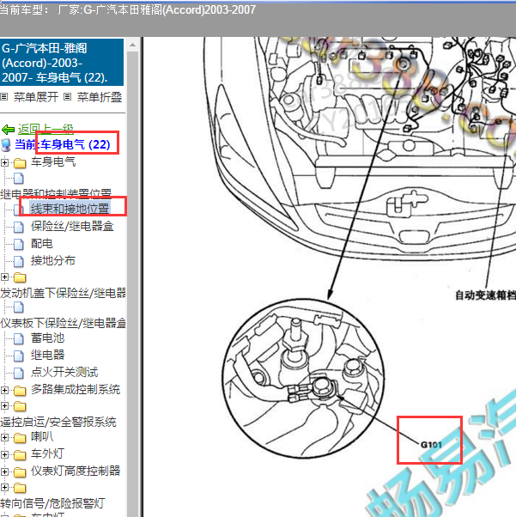516x517 pixels.
Task: Expand the 车身电气 folder node
Action: pyautogui.click(x=4, y=162)
